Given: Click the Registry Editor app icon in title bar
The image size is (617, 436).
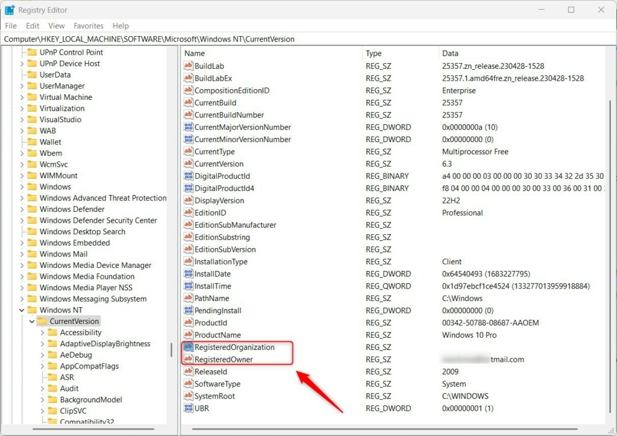Looking at the screenshot, I should [10, 10].
